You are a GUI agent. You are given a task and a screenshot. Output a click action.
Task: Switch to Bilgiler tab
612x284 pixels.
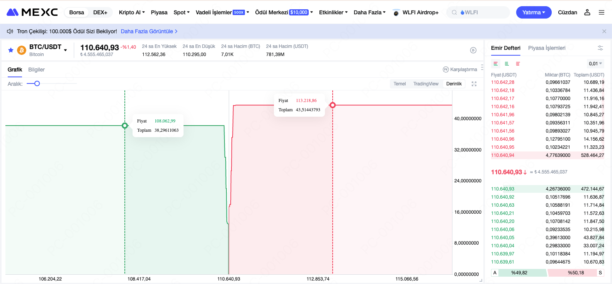[36, 70]
